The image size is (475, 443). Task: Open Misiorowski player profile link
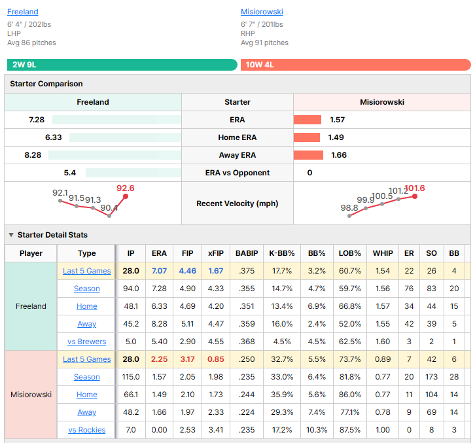click(262, 12)
